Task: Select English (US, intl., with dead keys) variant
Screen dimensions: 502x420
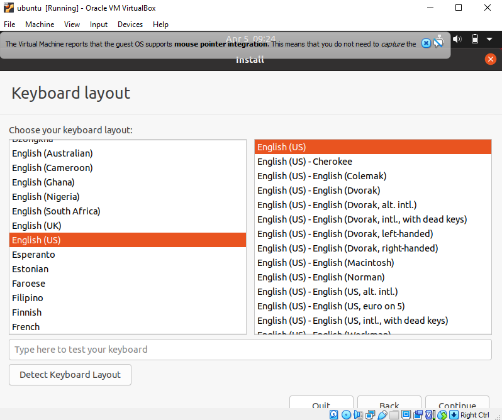Action: (x=373, y=321)
